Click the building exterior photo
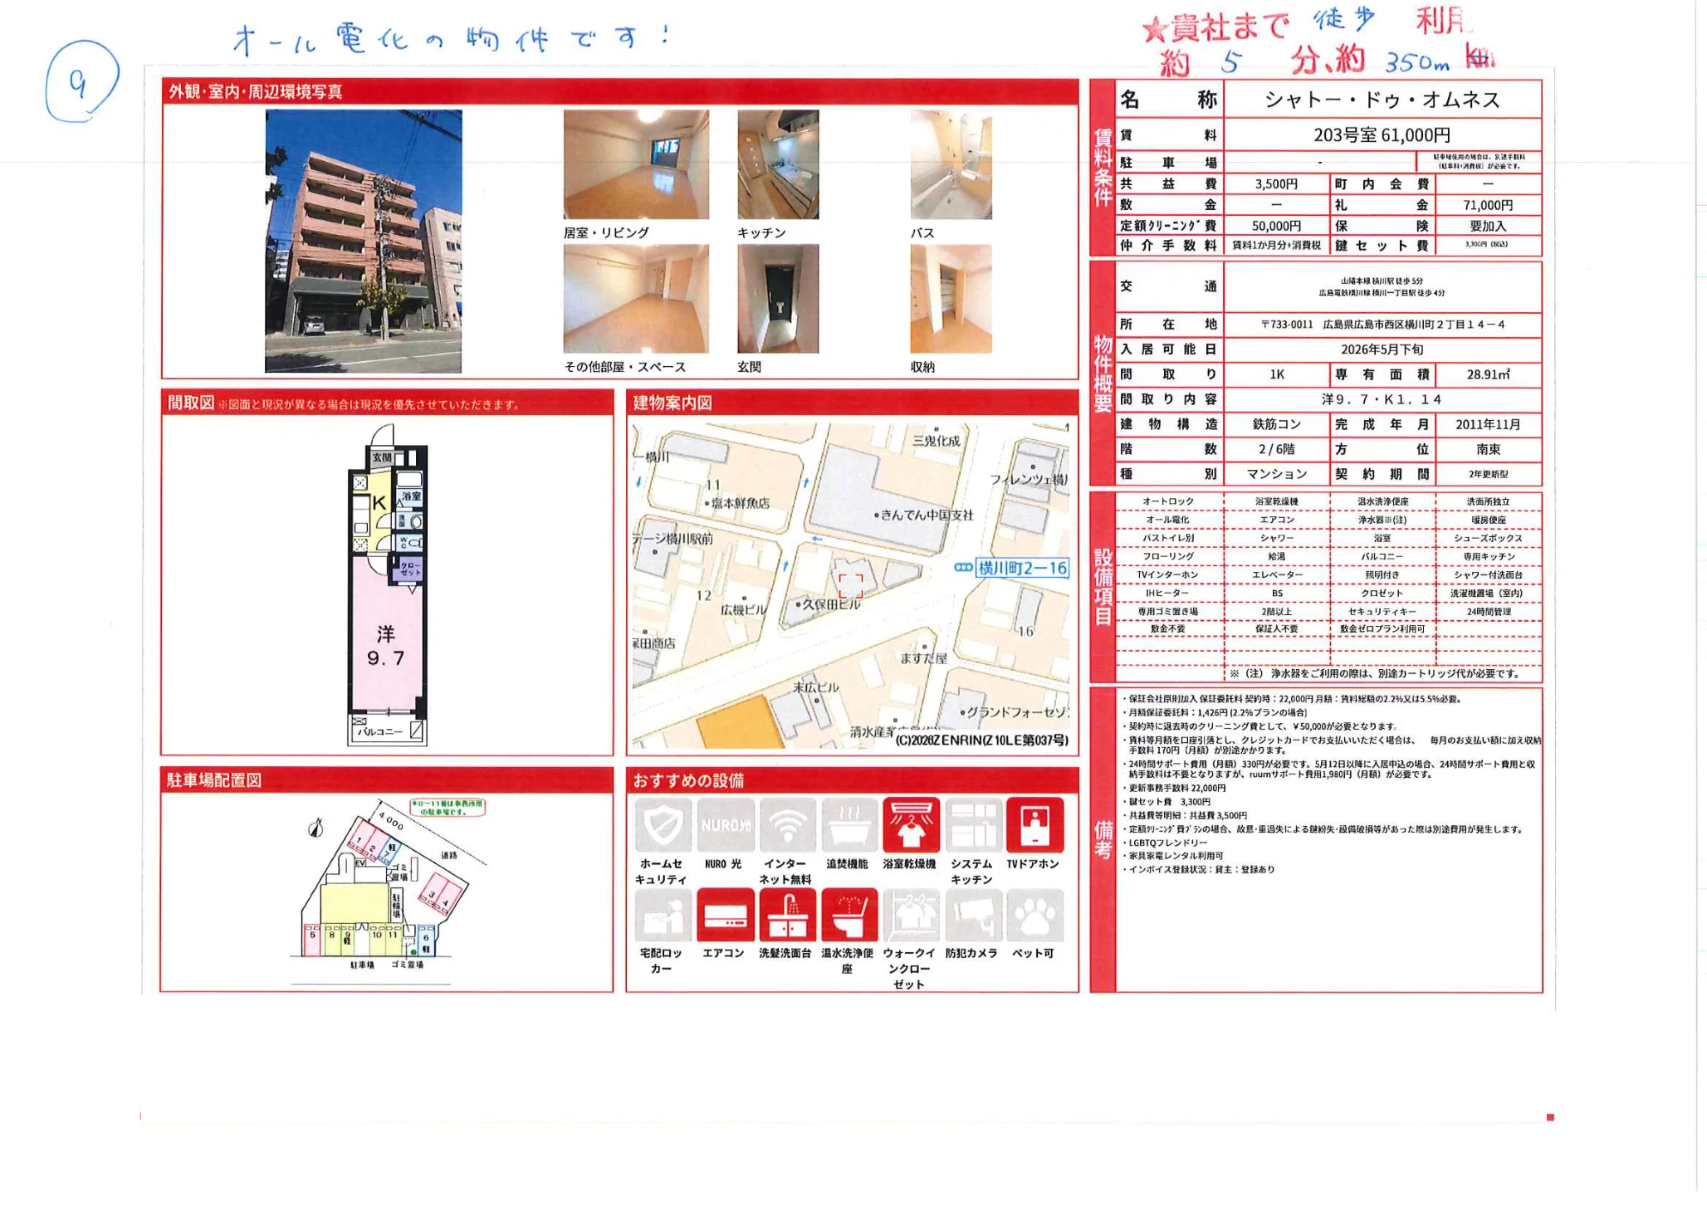Viewport: 1707px width, 1207px height. (364, 241)
